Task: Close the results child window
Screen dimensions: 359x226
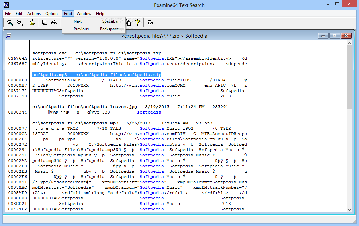Action: point(346,36)
